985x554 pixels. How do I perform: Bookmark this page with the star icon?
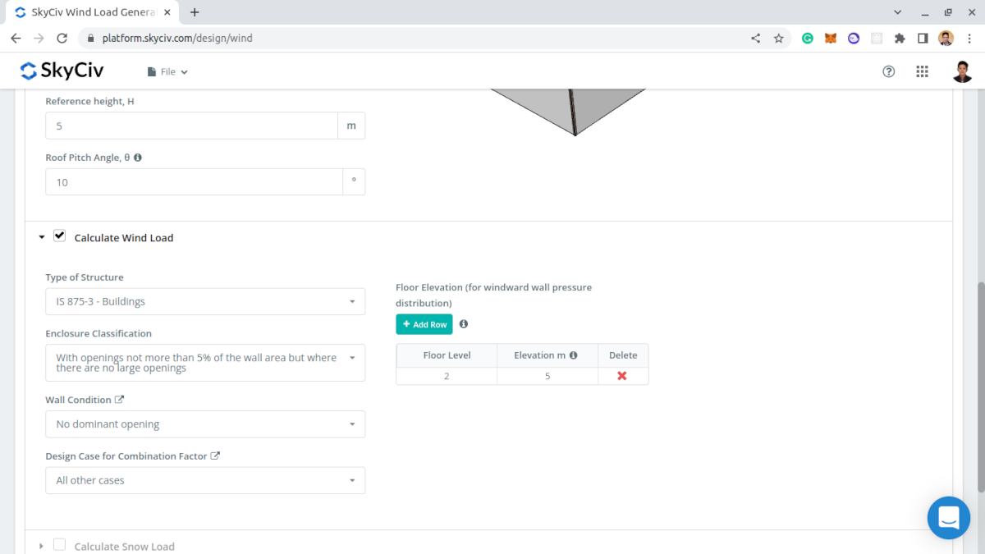coord(779,38)
